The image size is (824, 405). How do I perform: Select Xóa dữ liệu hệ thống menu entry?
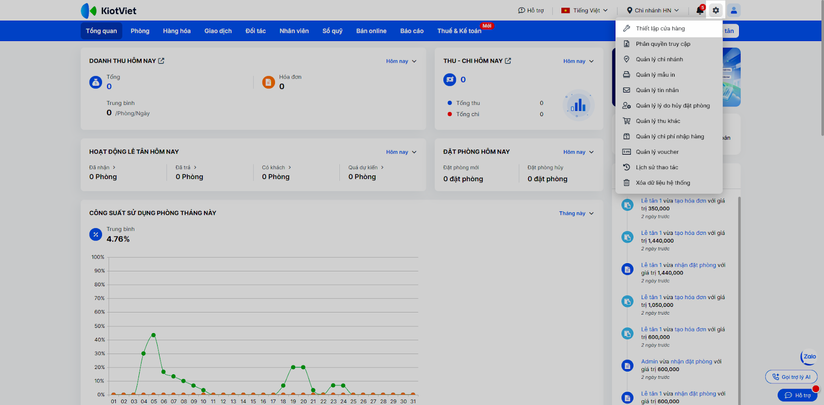click(669, 182)
